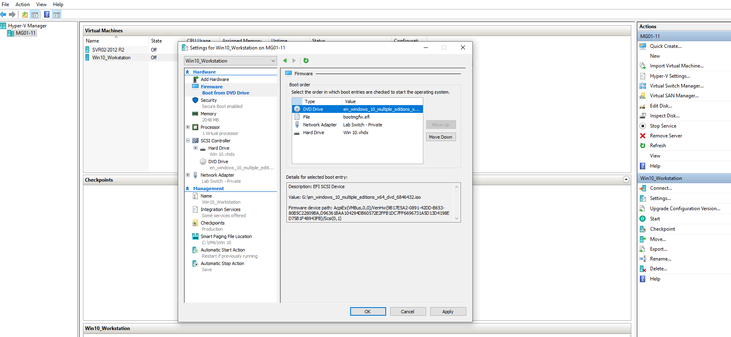The height and width of the screenshot is (337, 731).
Task: Click the Virtual Switch Manager icon
Action: point(643,86)
